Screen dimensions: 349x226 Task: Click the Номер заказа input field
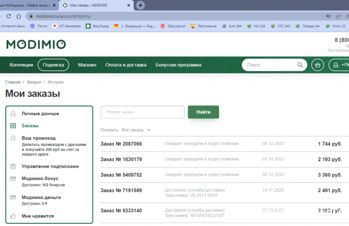coord(143,112)
